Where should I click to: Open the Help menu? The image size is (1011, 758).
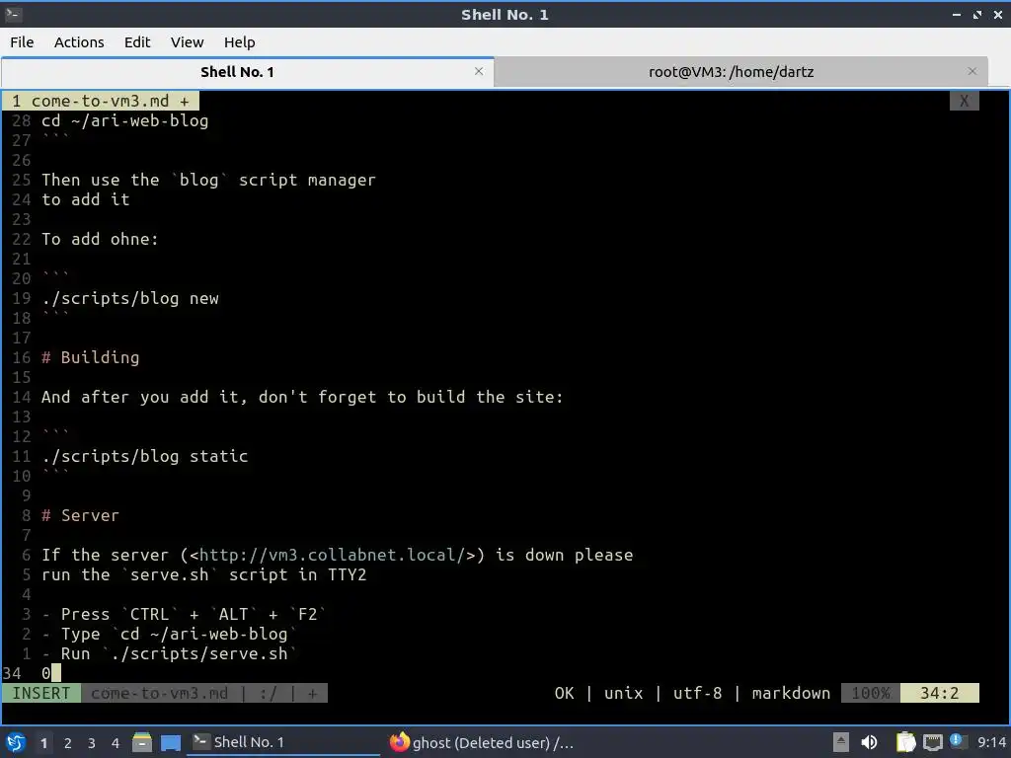click(x=239, y=42)
